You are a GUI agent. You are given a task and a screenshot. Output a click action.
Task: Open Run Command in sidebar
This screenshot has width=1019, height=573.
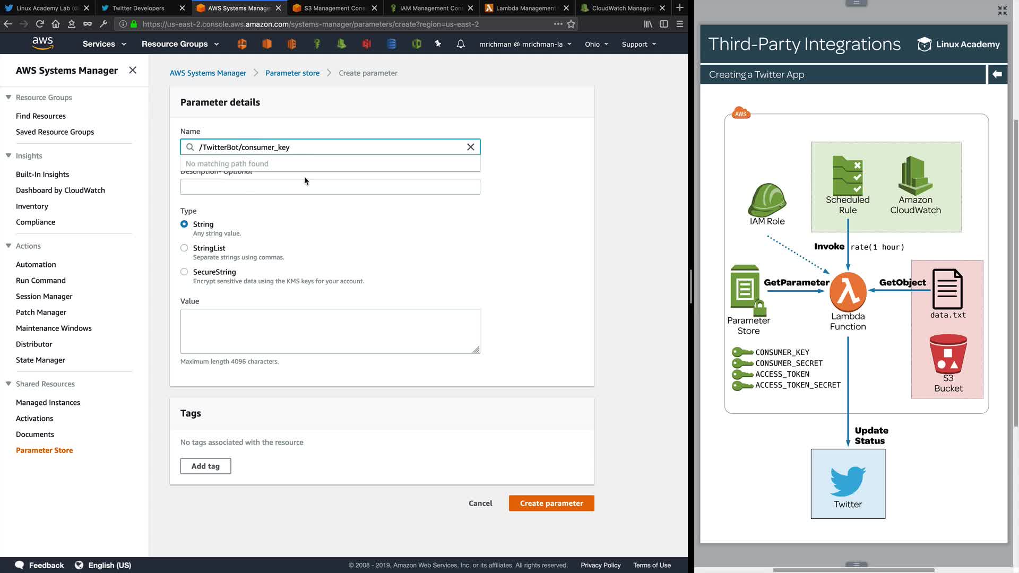click(x=41, y=280)
